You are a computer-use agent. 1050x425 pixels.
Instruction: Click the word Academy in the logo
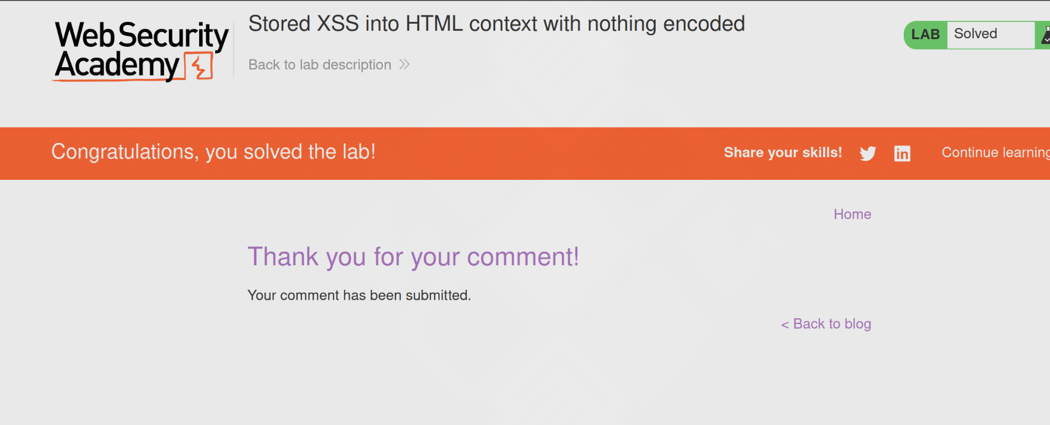(117, 65)
